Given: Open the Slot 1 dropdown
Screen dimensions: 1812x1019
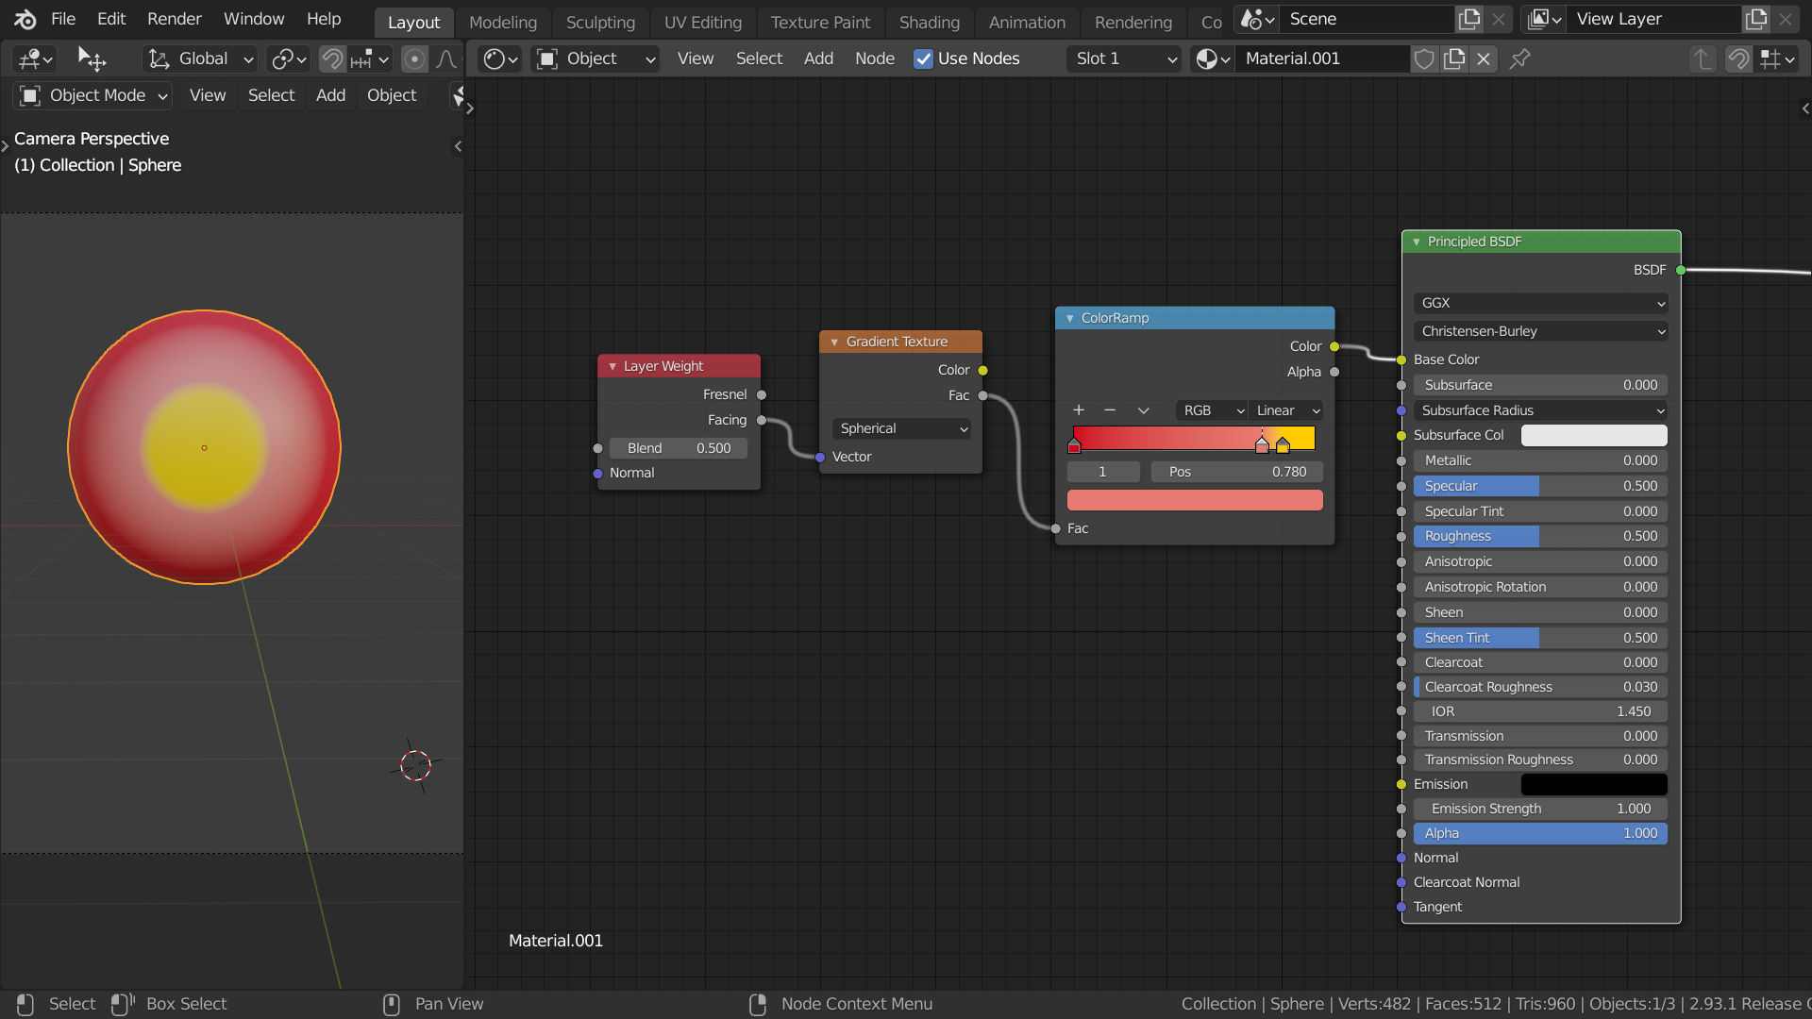Looking at the screenshot, I should tap(1124, 59).
